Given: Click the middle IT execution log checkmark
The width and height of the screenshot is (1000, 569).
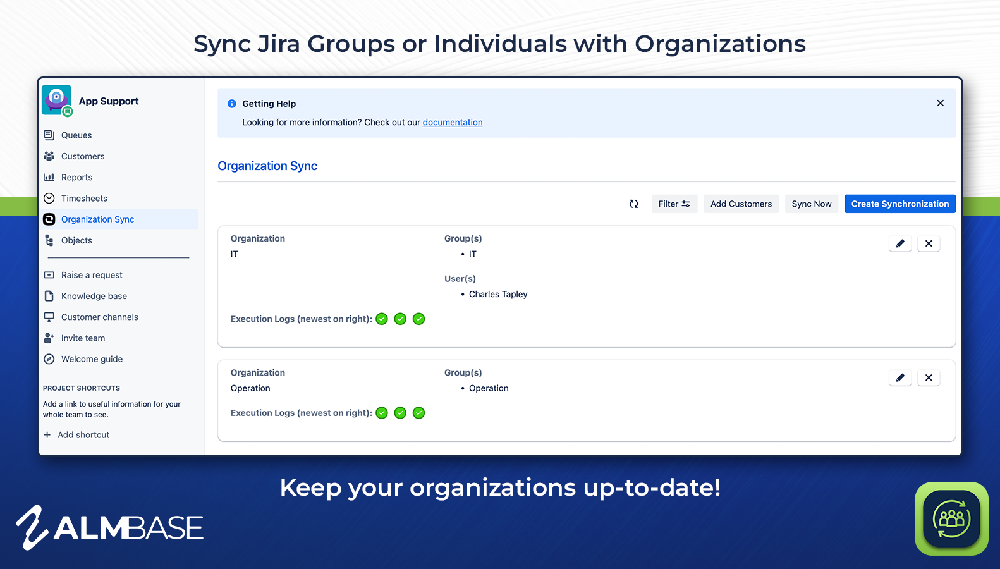Looking at the screenshot, I should (400, 319).
